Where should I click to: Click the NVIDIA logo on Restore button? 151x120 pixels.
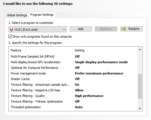pos(123,29)
